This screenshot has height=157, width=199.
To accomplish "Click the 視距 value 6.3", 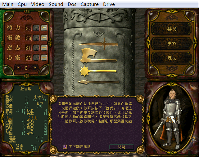I will click(34, 145).
